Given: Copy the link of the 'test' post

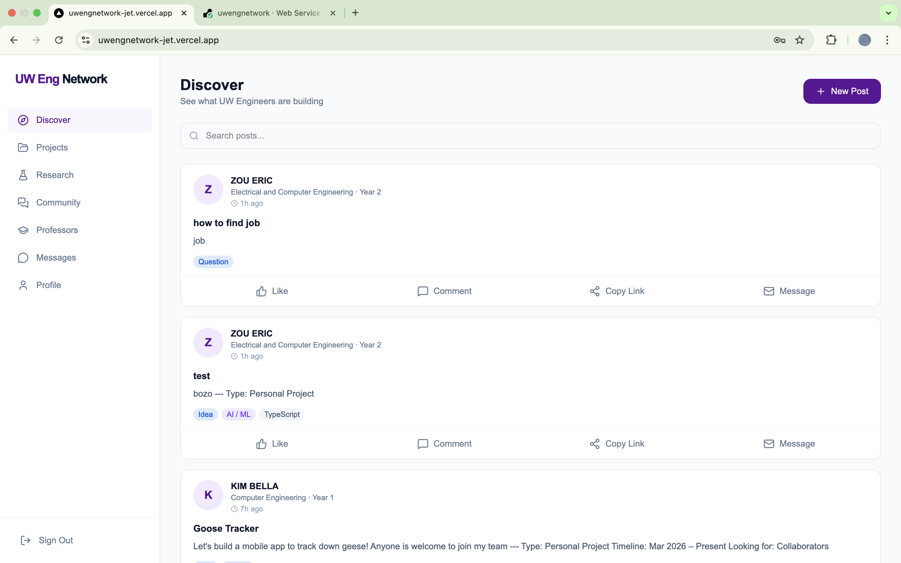Looking at the screenshot, I should 617,444.
